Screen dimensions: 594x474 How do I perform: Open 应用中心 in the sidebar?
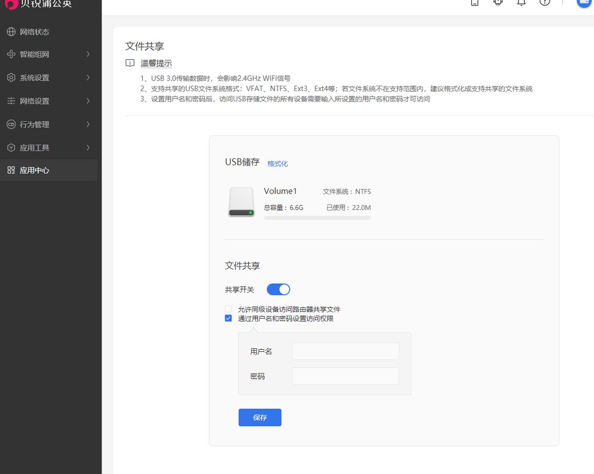point(31,170)
